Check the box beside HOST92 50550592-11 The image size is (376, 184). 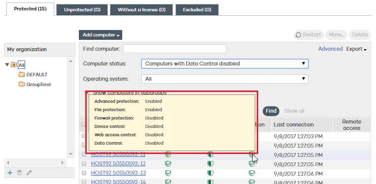point(84,154)
